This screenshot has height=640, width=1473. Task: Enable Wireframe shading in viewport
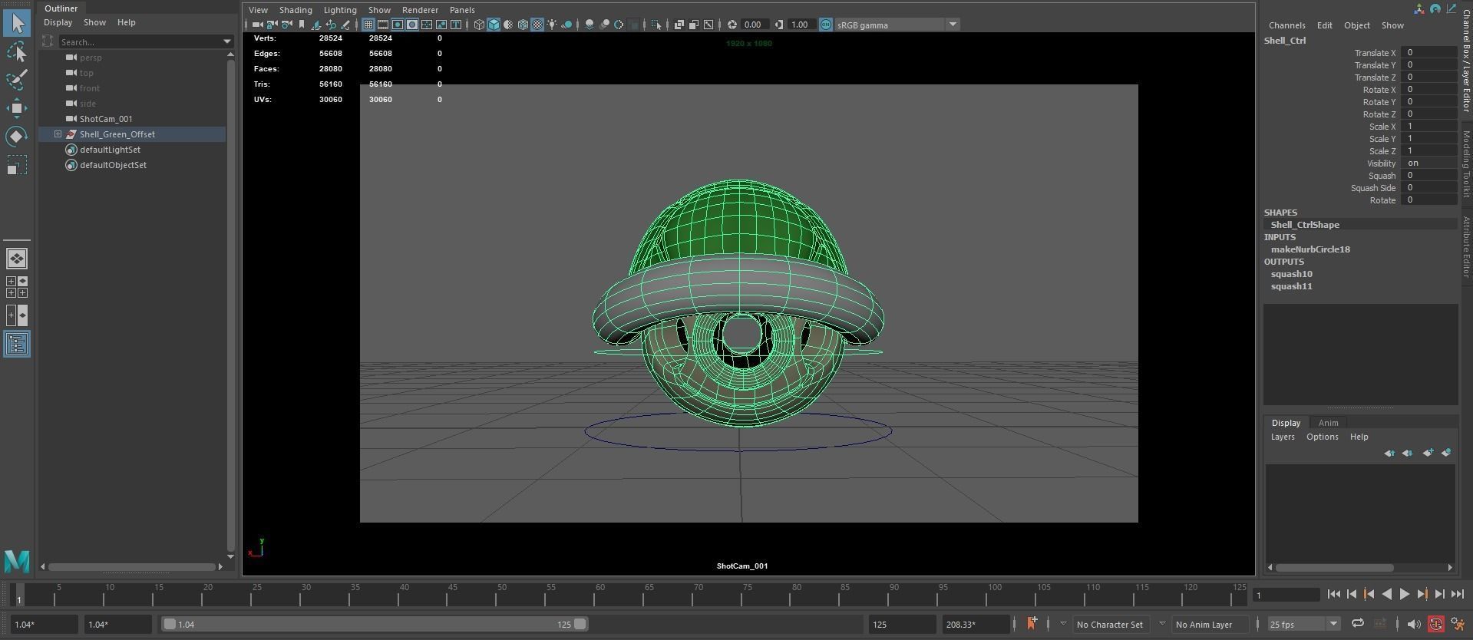(x=479, y=25)
